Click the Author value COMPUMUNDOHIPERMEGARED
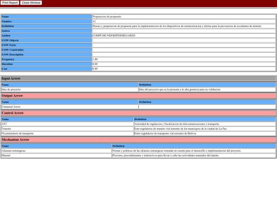 tap(114, 36)
